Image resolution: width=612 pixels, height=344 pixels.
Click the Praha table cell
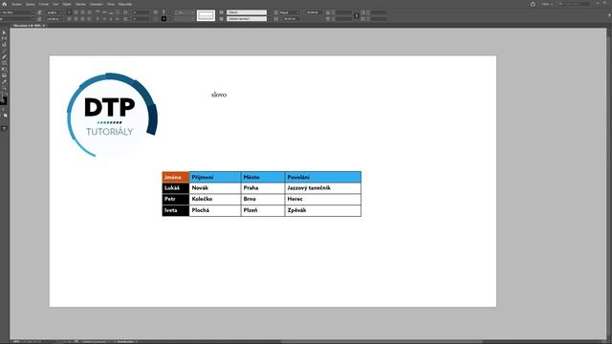(x=263, y=188)
